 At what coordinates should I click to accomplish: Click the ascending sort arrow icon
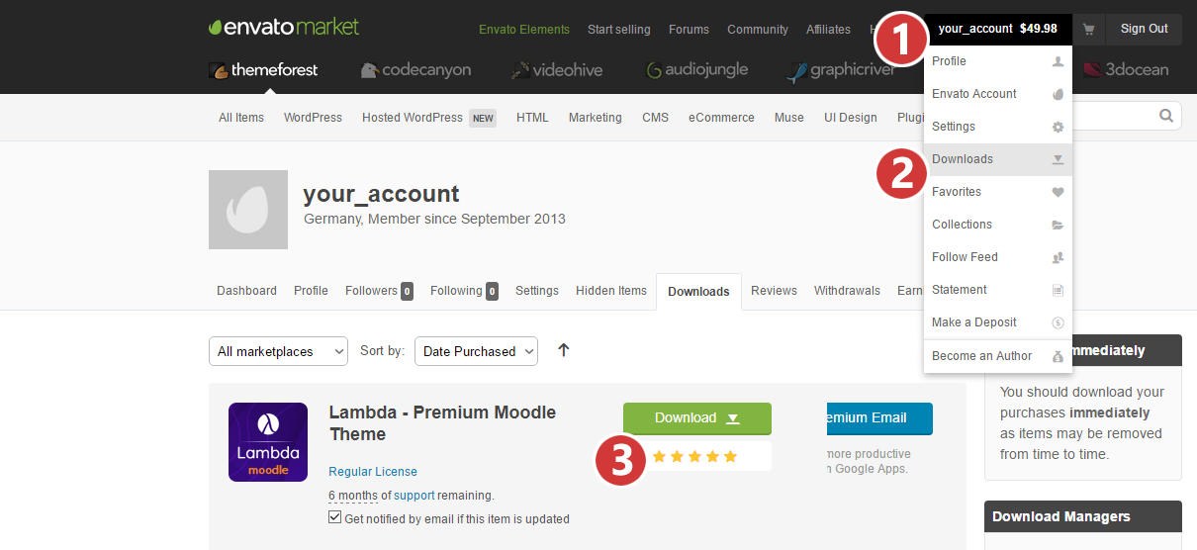pos(564,350)
